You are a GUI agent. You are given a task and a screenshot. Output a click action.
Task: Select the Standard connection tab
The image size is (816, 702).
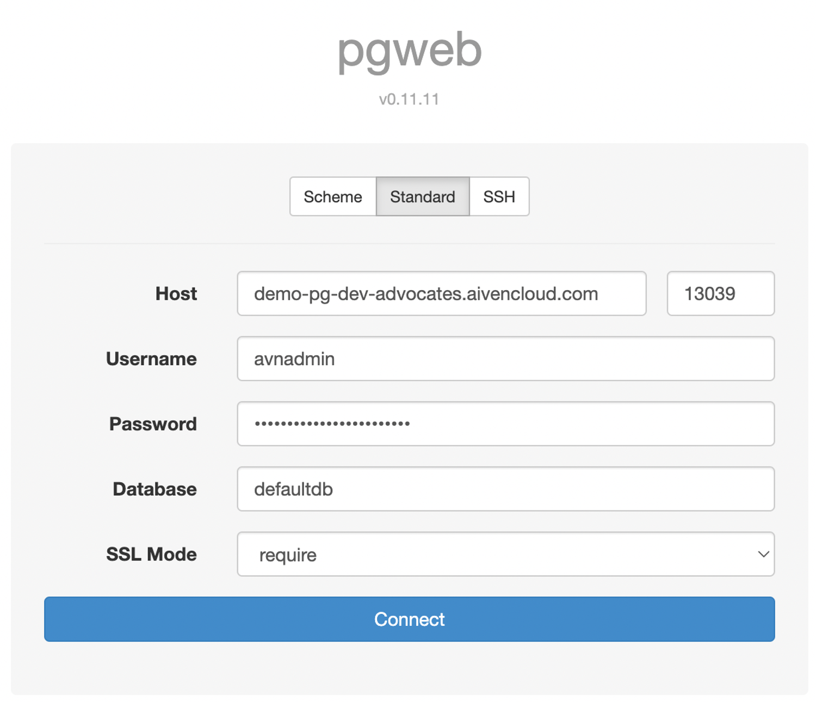click(422, 196)
